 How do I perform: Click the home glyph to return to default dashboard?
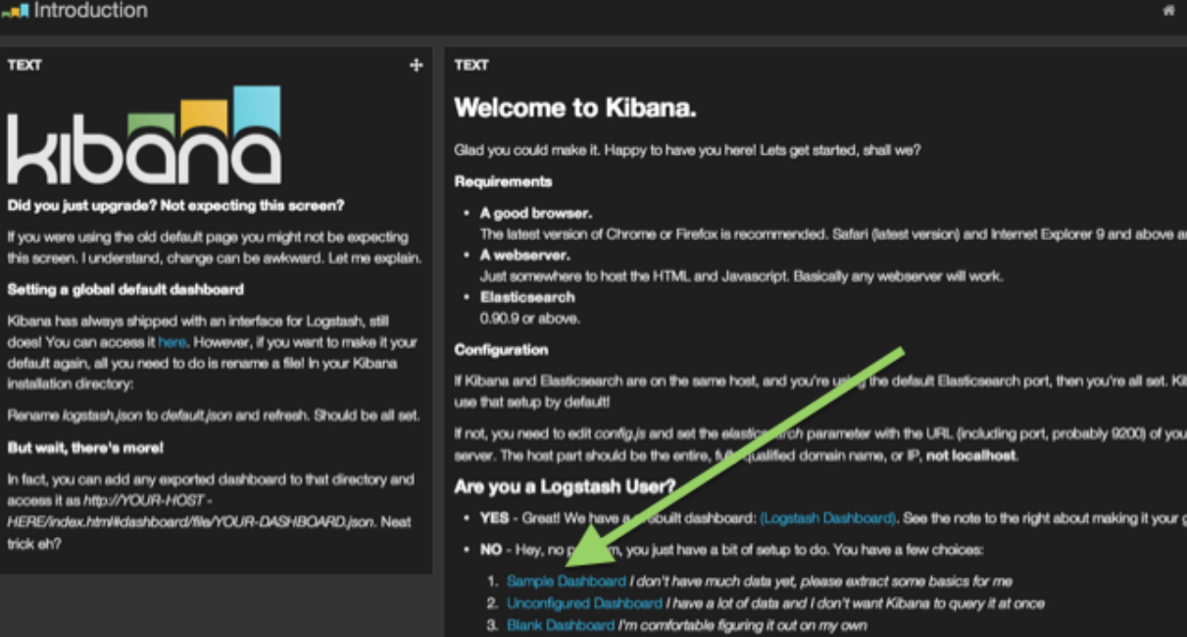click(1168, 9)
